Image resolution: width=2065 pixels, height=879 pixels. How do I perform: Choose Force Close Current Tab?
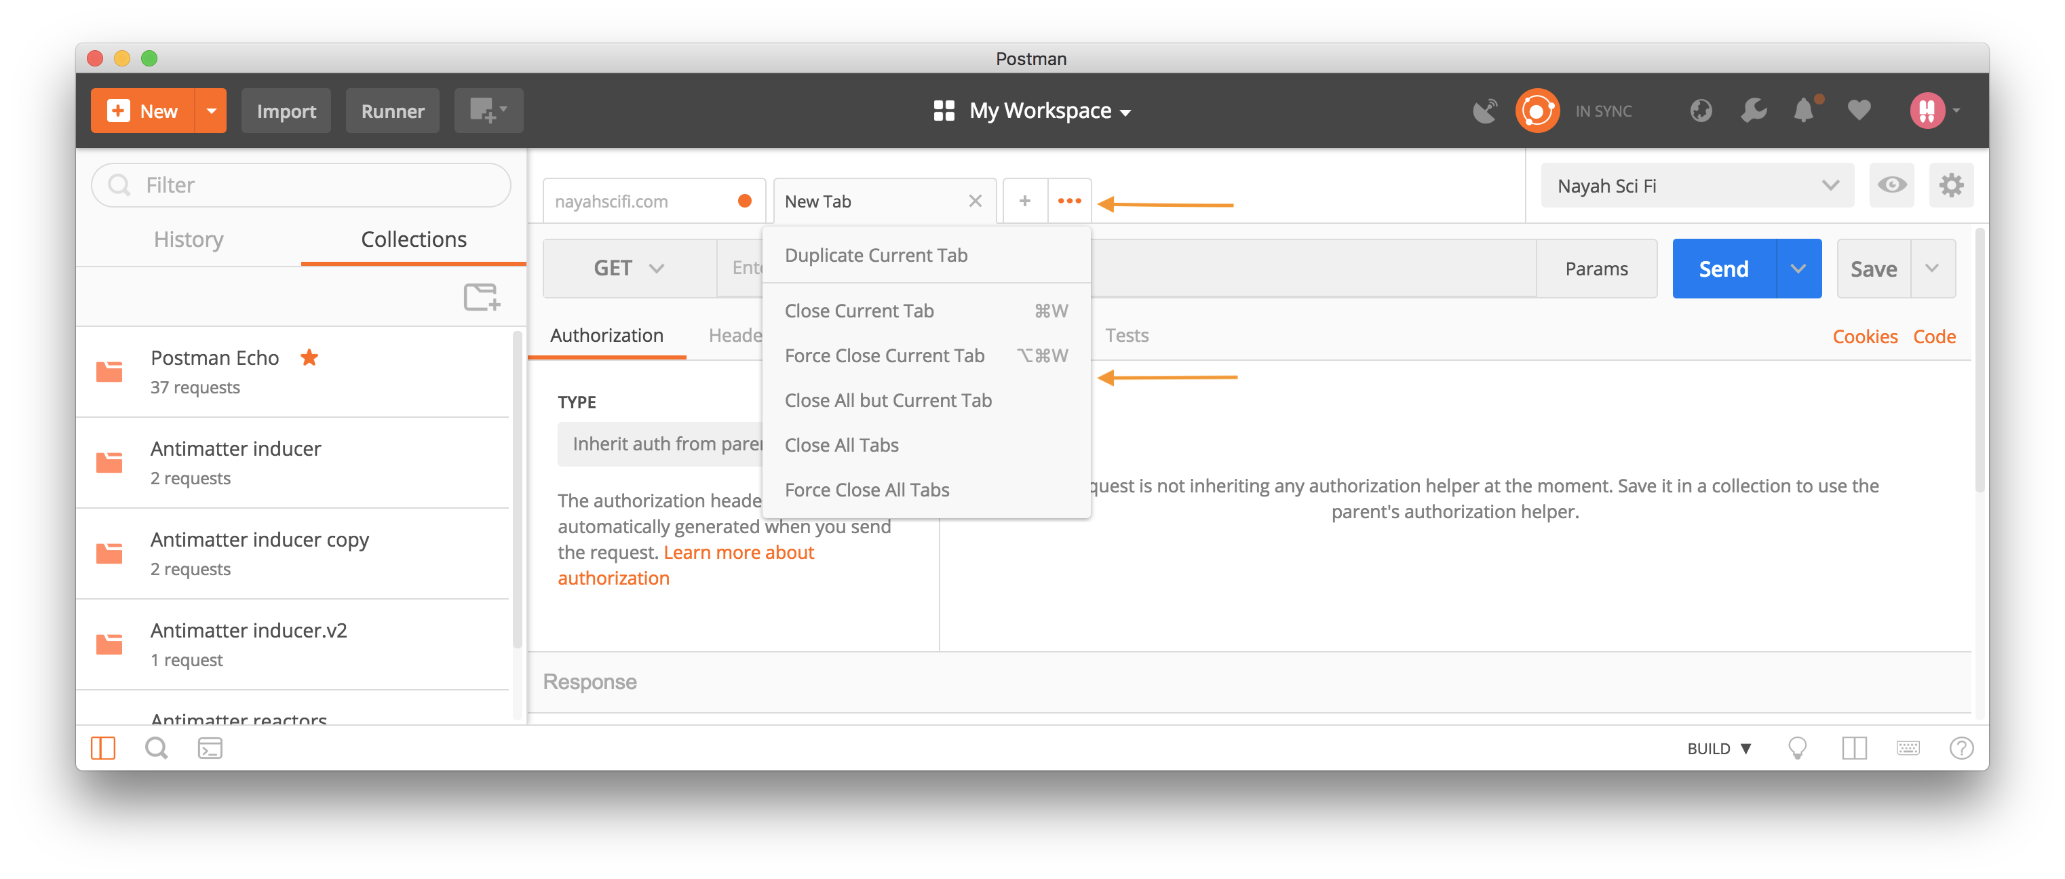click(x=927, y=356)
